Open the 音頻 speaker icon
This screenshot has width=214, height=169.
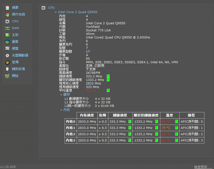point(7,62)
